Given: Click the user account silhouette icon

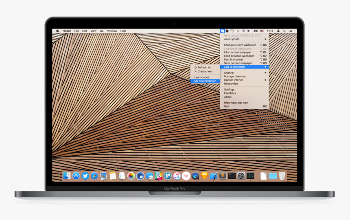Looking at the screenshot, I should tap(278, 31).
